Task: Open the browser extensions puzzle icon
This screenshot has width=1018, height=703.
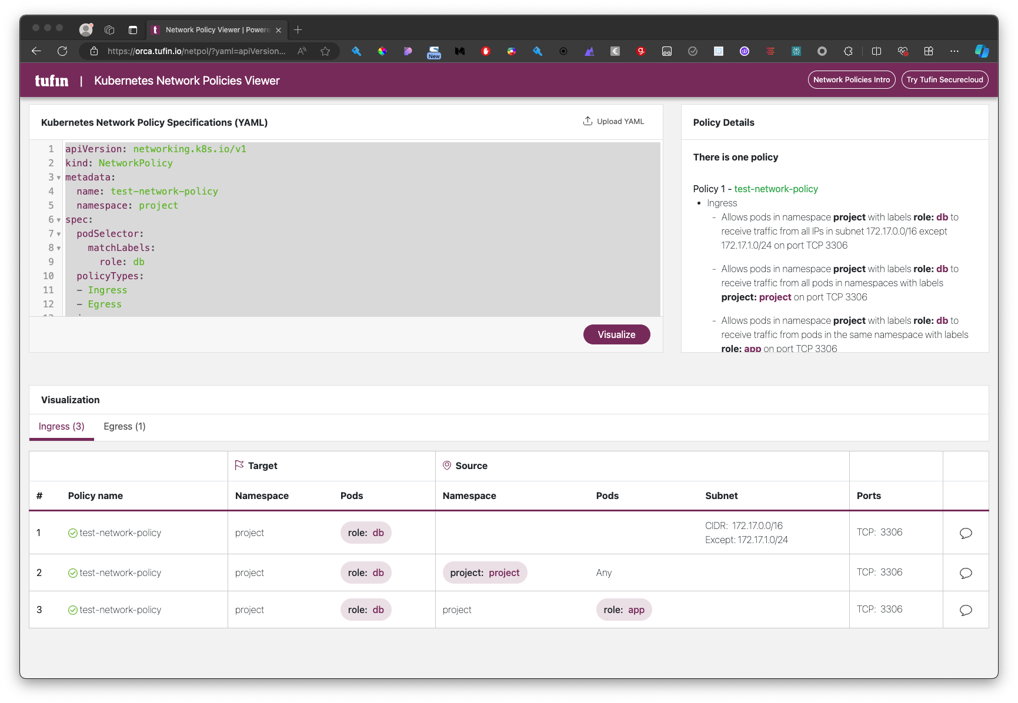Action: [x=848, y=51]
